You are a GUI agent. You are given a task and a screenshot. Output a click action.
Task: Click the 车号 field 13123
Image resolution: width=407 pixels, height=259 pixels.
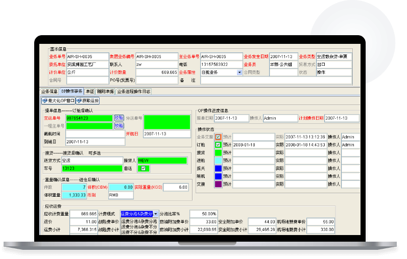pos(92,168)
